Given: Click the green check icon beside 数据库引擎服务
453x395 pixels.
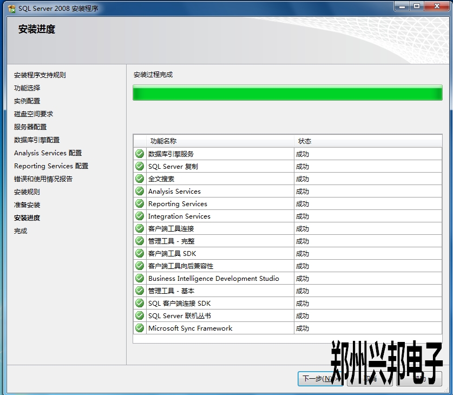Looking at the screenshot, I should point(140,154).
